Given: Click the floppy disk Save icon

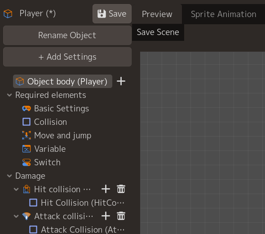Looking at the screenshot, I should 102,13.
